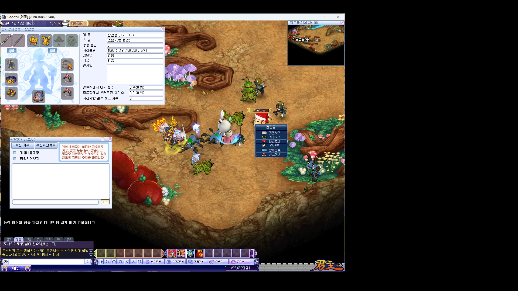Expand the G O O N Z U bar play arrow
Screen dimensions: 518x291
coord(102,262)
